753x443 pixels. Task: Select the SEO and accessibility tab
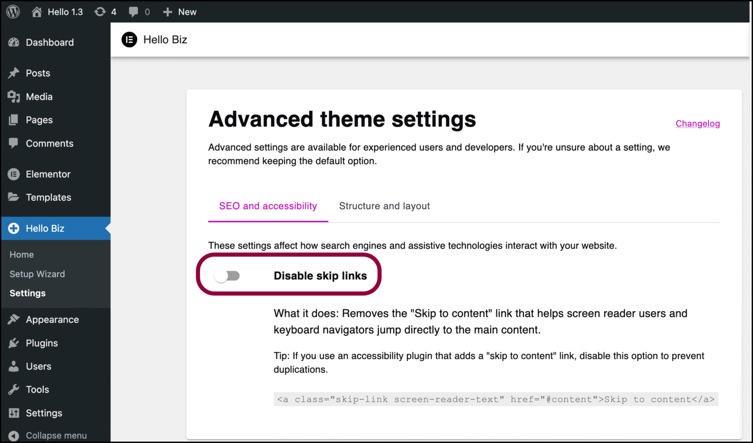coord(268,206)
